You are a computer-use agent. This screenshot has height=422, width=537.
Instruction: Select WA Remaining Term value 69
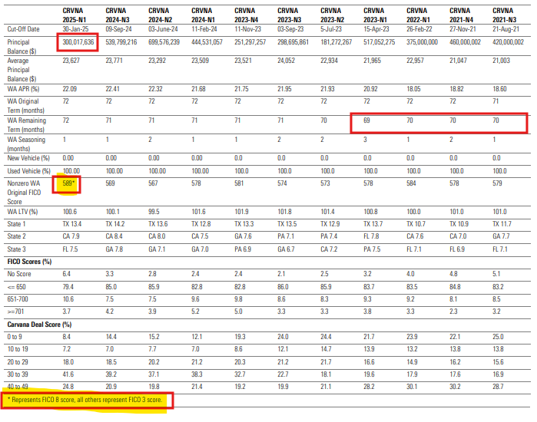click(366, 120)
